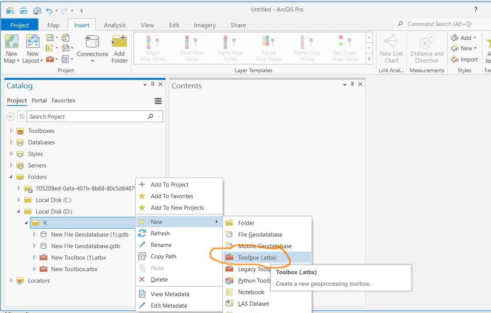Select File Geodatabase in New submenu
The image size is (491, 313).
pos(267,234)
